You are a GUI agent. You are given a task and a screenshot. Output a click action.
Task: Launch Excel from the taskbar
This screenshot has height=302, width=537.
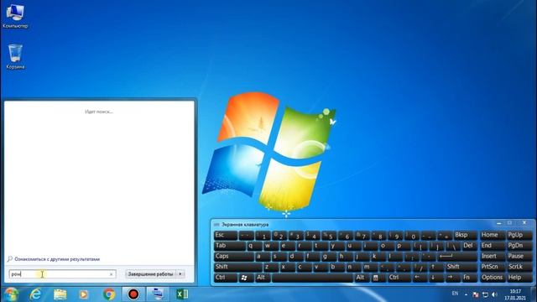[x=182, y=294]
